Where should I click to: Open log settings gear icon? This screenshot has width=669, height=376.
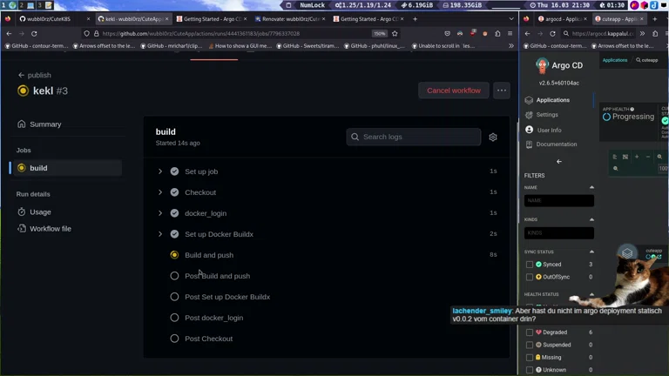click(x=493, y=137)
